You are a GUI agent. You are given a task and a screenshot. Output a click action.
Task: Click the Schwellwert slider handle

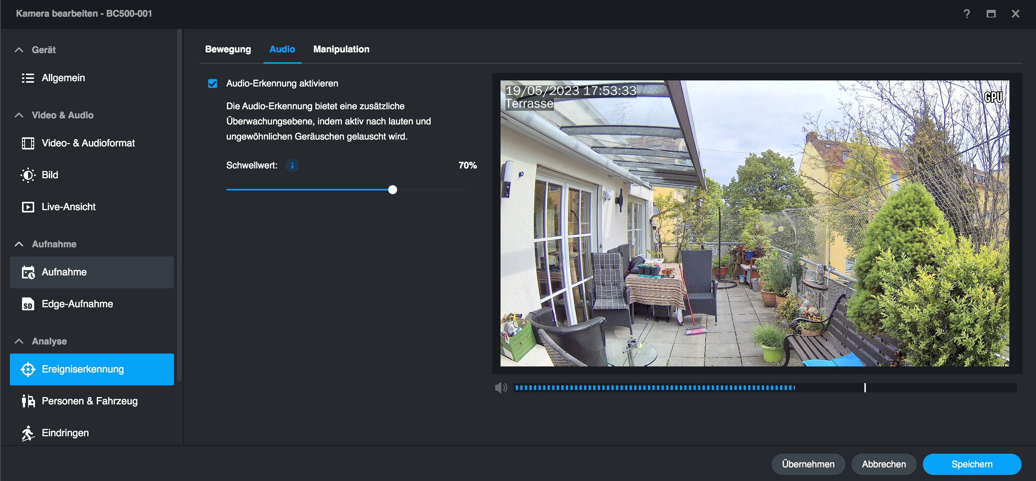point(393,190)
